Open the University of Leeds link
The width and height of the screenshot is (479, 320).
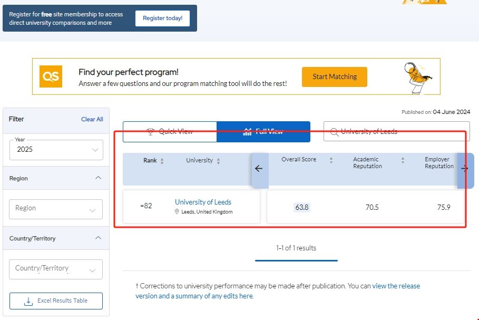203,202
